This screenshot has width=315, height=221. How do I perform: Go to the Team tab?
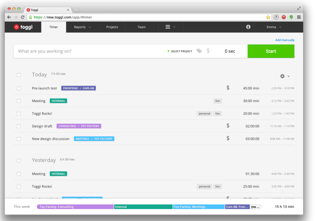click(141, 27)
